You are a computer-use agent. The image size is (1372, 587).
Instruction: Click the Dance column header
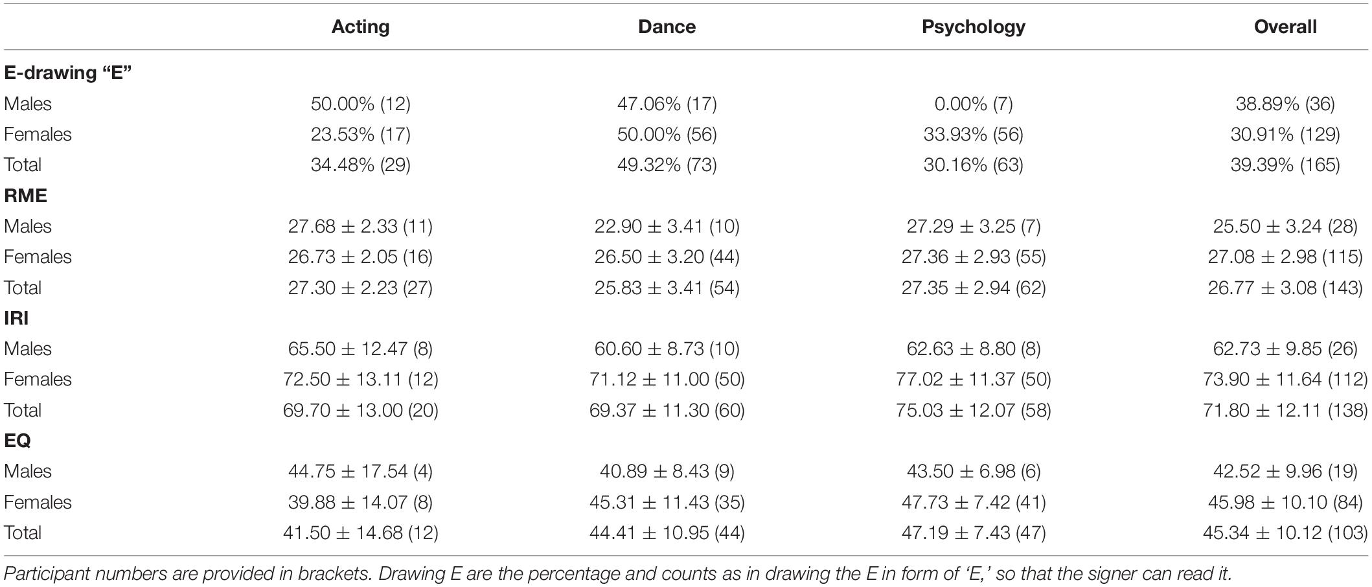pos(667,27)
